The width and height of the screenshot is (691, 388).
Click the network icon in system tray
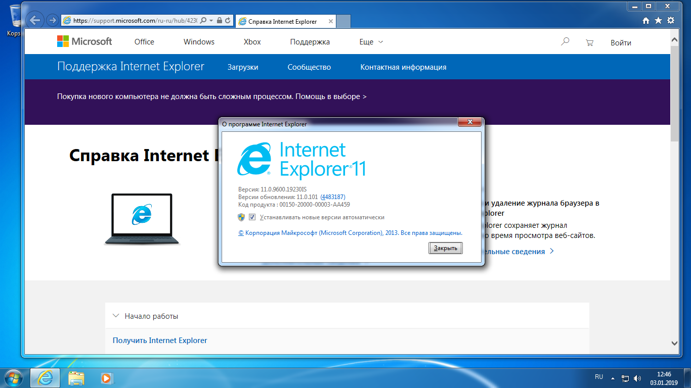(625, 378)
